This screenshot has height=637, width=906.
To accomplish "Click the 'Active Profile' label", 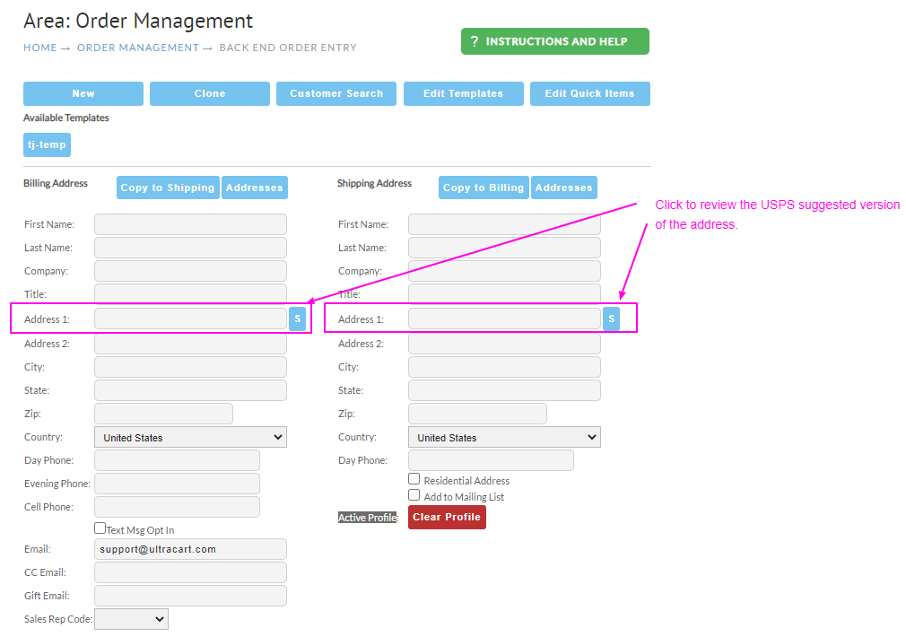I will tap(368, 518).
